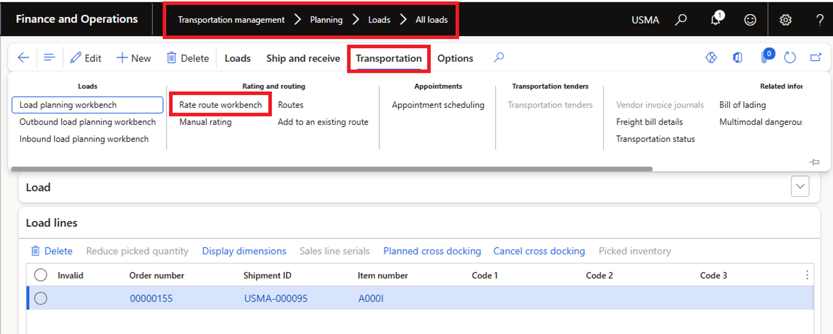
Task: Open the Routes option
Action: coord(291,105)
